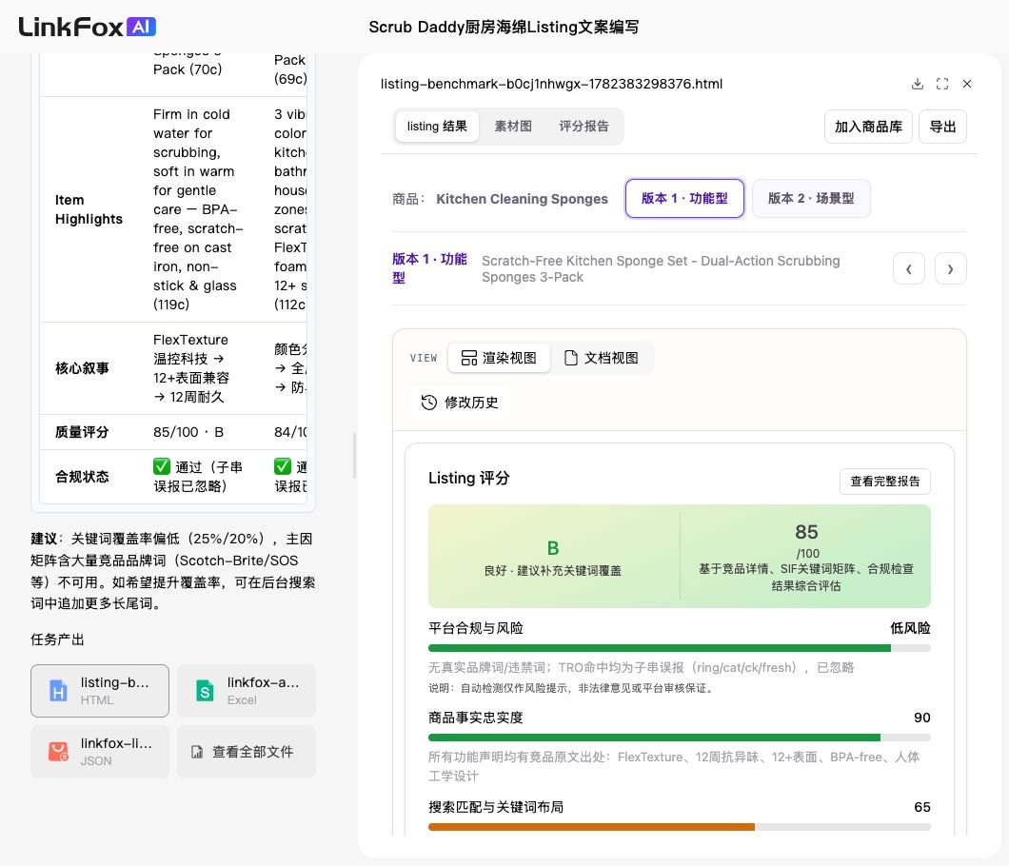
Task: Select 版本 1 · 功能型 version
Action: tap(684, 198)
